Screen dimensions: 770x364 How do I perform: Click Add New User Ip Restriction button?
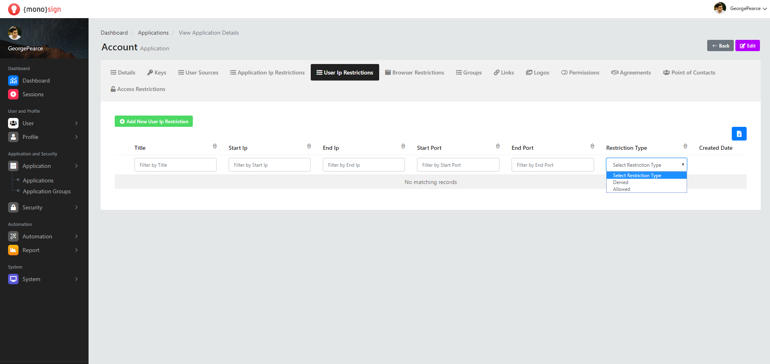click(153, 121)
